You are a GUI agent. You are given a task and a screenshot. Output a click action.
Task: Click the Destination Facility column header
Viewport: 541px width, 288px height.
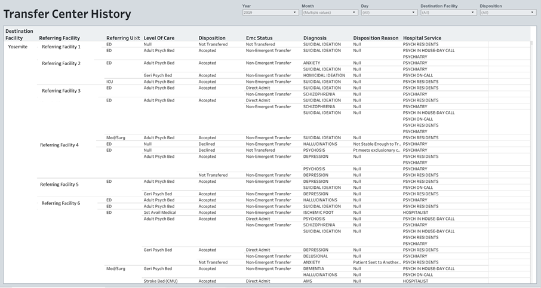click(19, 35)
